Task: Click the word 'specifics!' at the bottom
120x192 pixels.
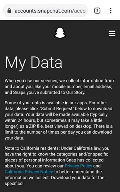Action: click(x=14, y=184)
